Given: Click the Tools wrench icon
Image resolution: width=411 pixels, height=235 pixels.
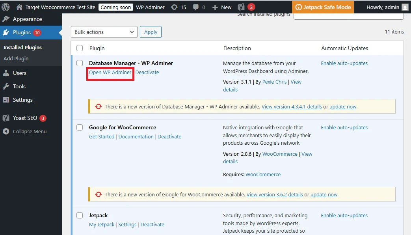Looking at the screenshot, I should 6,86.
